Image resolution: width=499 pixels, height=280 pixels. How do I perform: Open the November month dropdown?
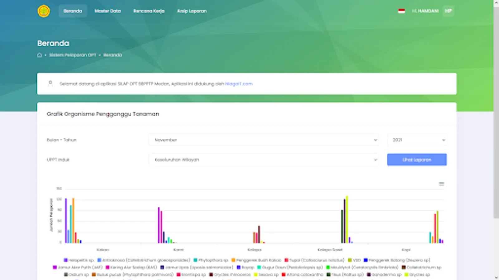pyautogui.click(x=264, y=140)
